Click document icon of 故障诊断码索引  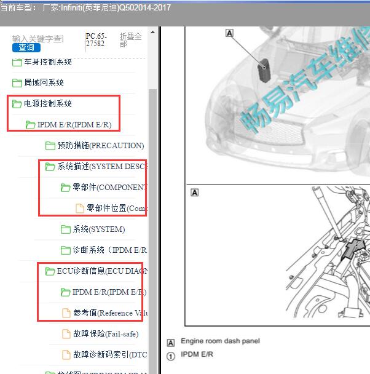(x=66, y=355)
